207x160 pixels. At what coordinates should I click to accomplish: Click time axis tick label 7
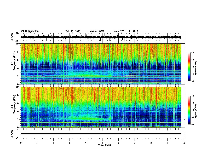click(135, 143)
